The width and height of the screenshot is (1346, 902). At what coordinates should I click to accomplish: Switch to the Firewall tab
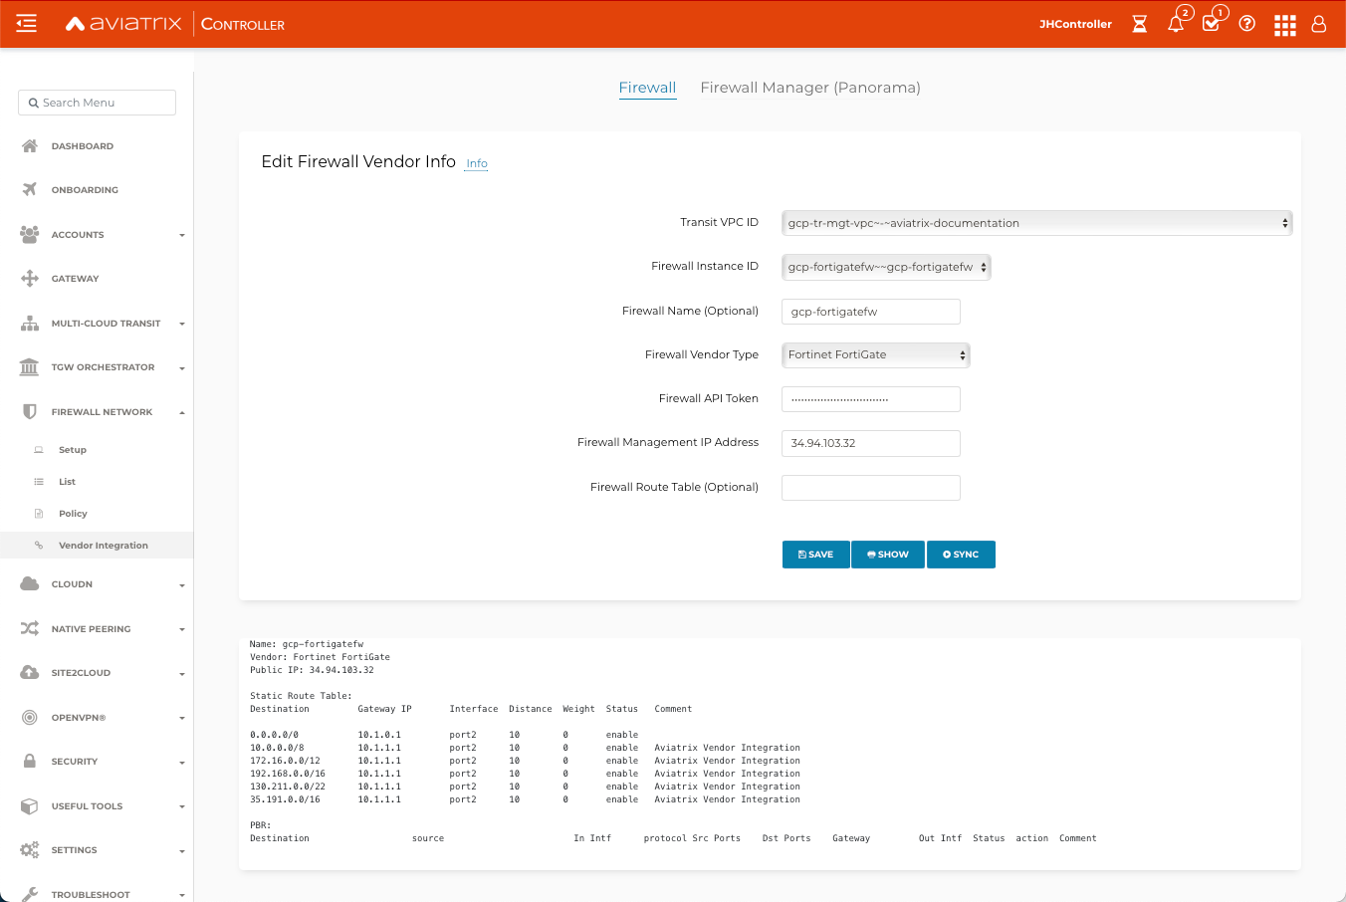[x=647, y=88]
